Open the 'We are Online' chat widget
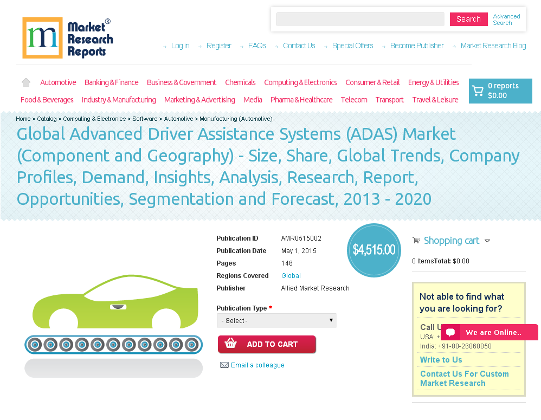 click(488, 332)
